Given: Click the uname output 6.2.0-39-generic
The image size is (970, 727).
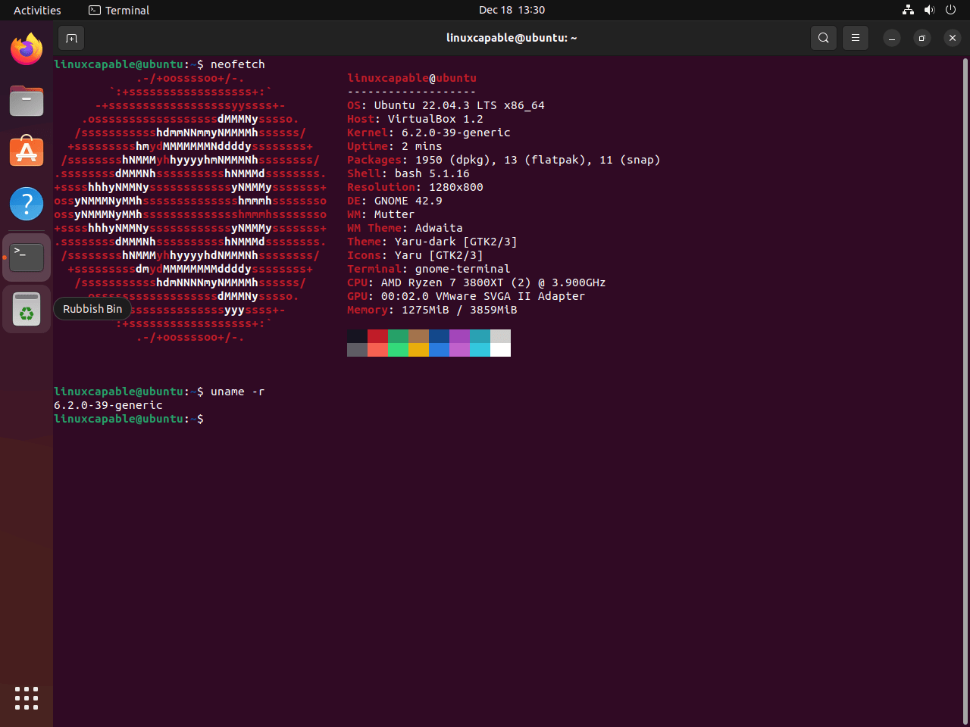Looking at the screenshot, I should (108, 405).
